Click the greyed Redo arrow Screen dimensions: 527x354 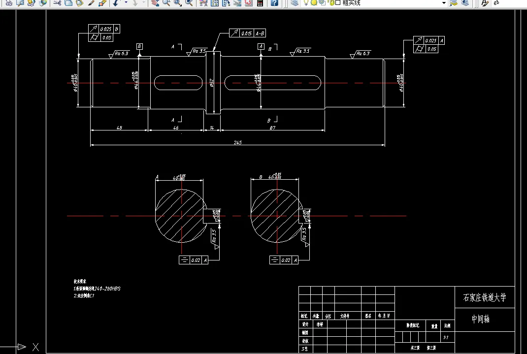[x=135, y=2]
